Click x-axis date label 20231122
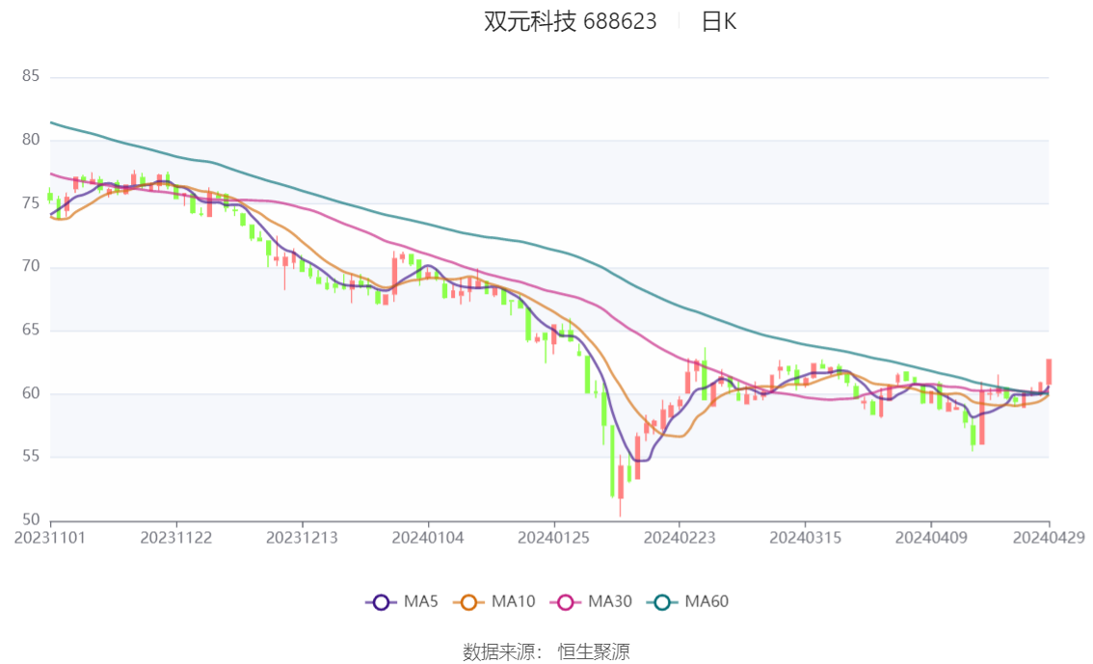1093x664 pixels. [175, 538]
